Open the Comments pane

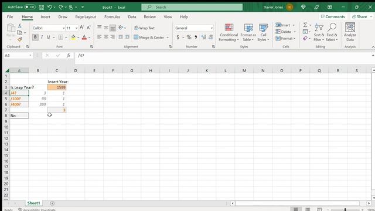coord(333,16)
